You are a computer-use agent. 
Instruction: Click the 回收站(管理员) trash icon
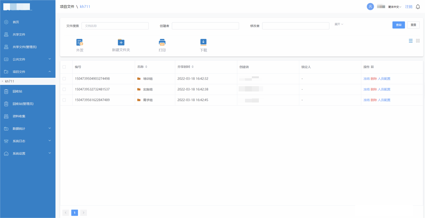pos(6,104)
